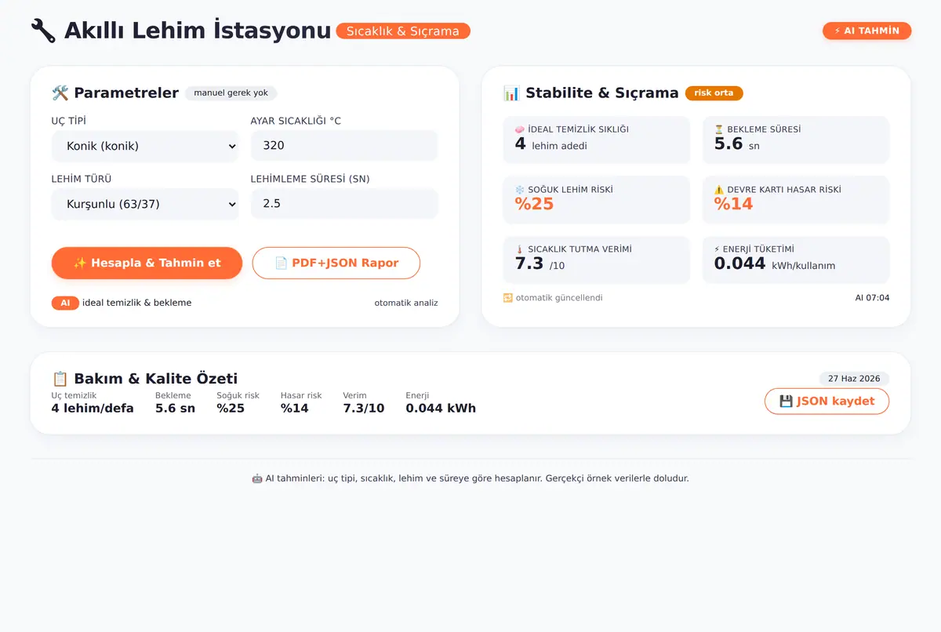Click the %25 Soğuk Lehim Riski value
This screenshot has width=941, height=632.
(534, 204)
